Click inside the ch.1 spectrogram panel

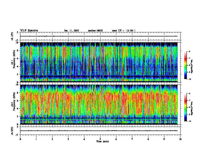click(99, 62)
